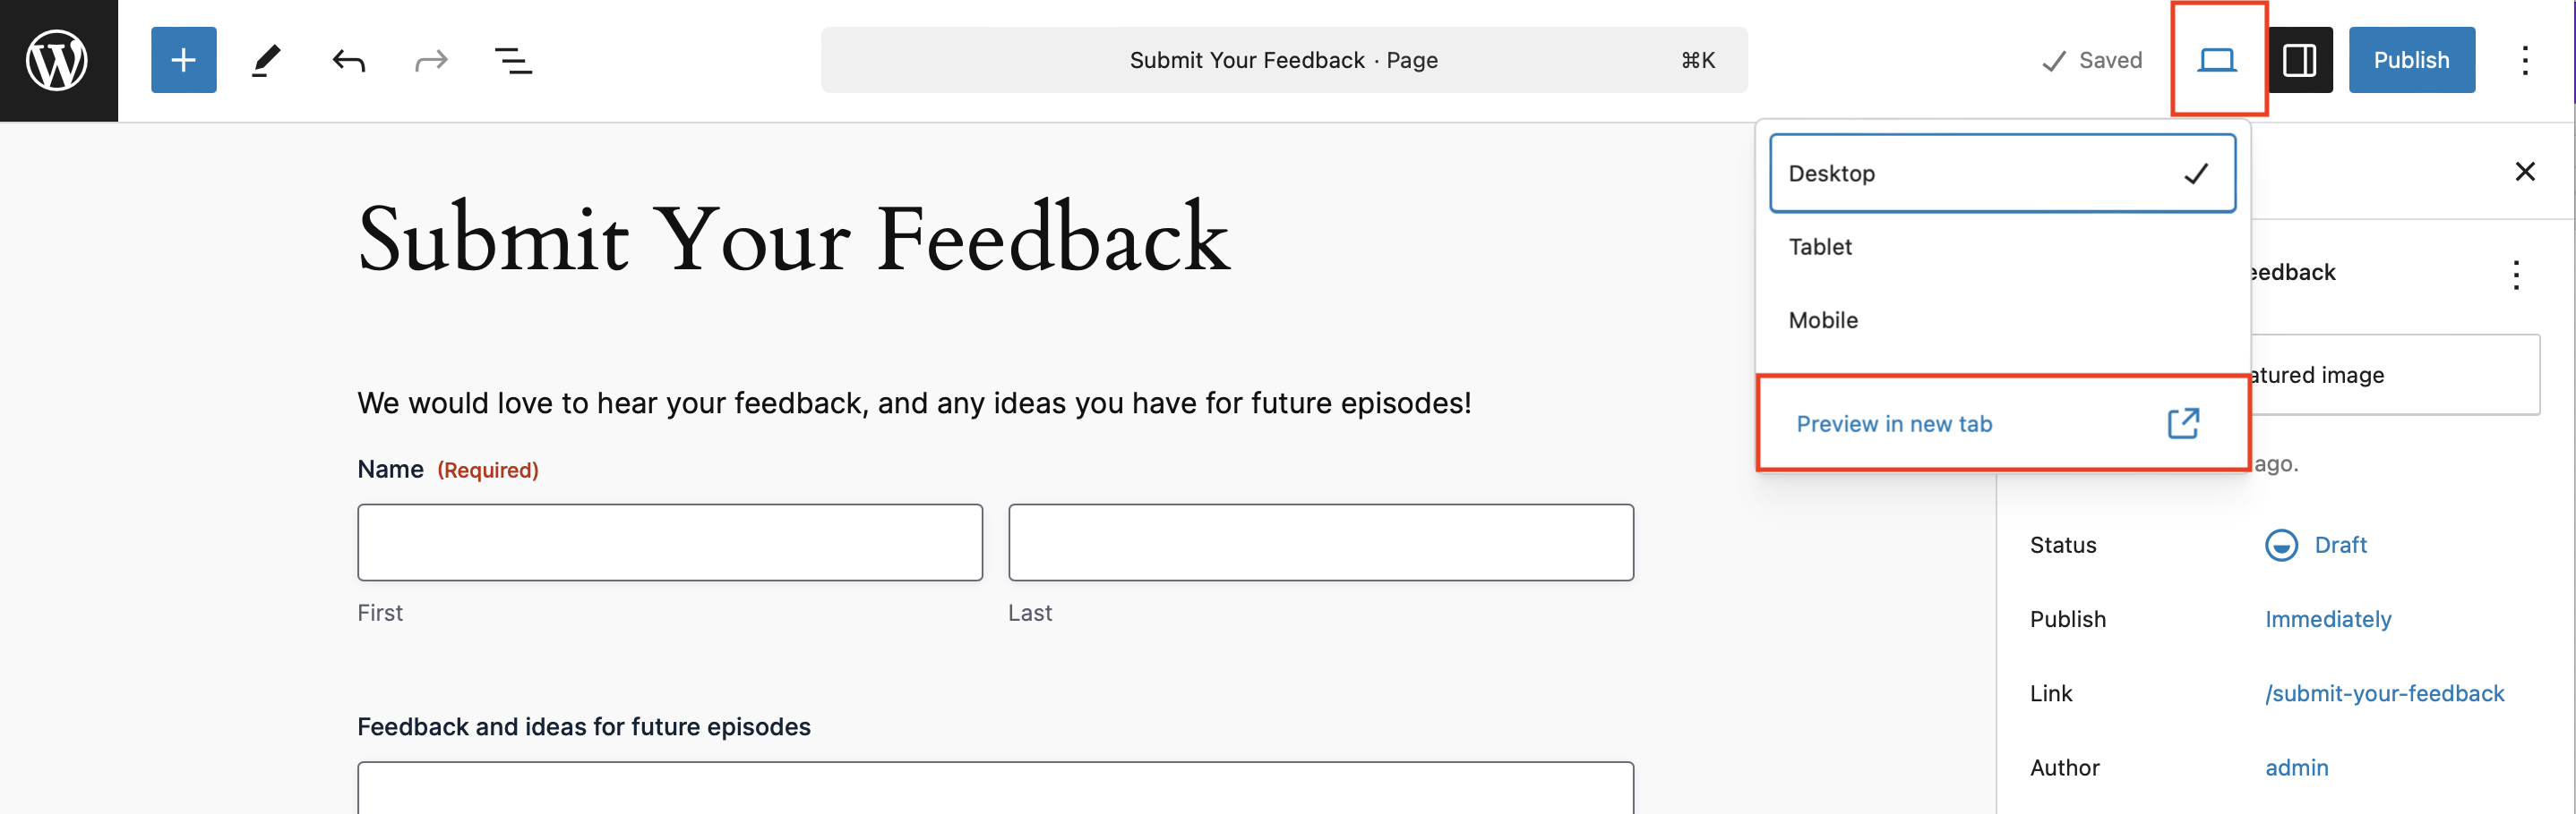Toggle the laptop preview view icon
The width and height of the screenshot is (2576, 814).
click(2217, 60)
